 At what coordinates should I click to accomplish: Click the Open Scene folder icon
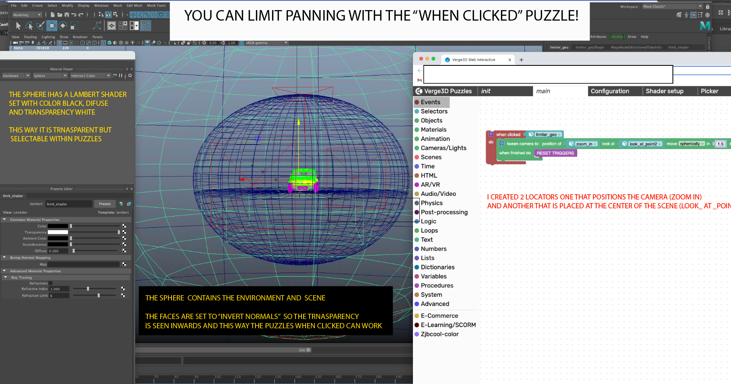click(x=60, y=15)
